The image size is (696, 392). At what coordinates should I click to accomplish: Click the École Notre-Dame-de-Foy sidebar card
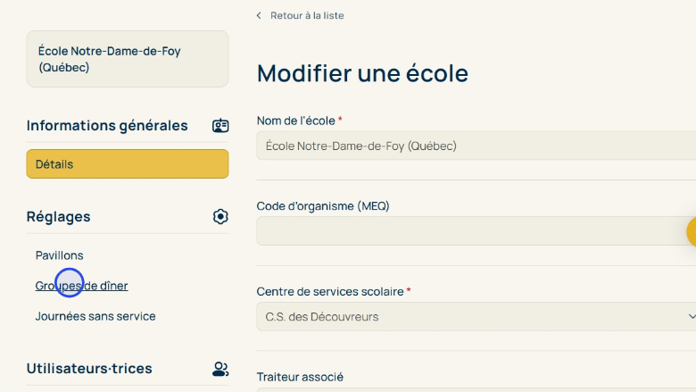128,59
